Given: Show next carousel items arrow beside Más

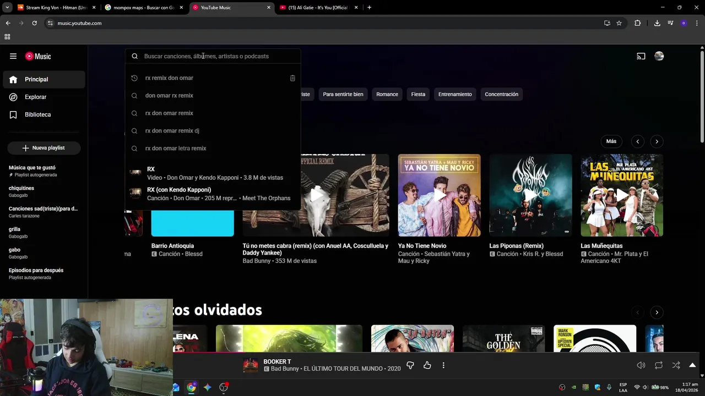Looking at the screenshot, I should pos(657,141).
